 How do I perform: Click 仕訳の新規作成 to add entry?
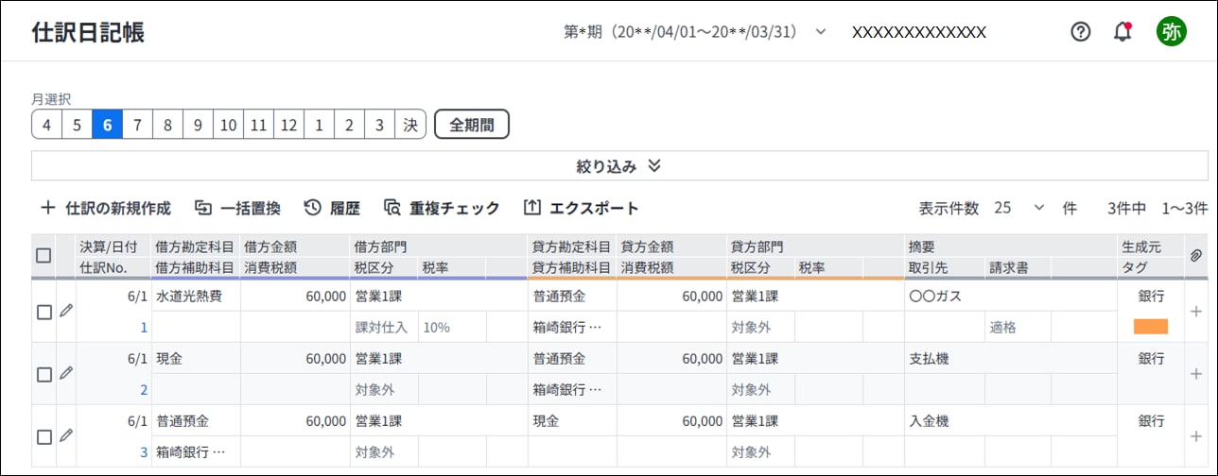(x=105, y=208)
